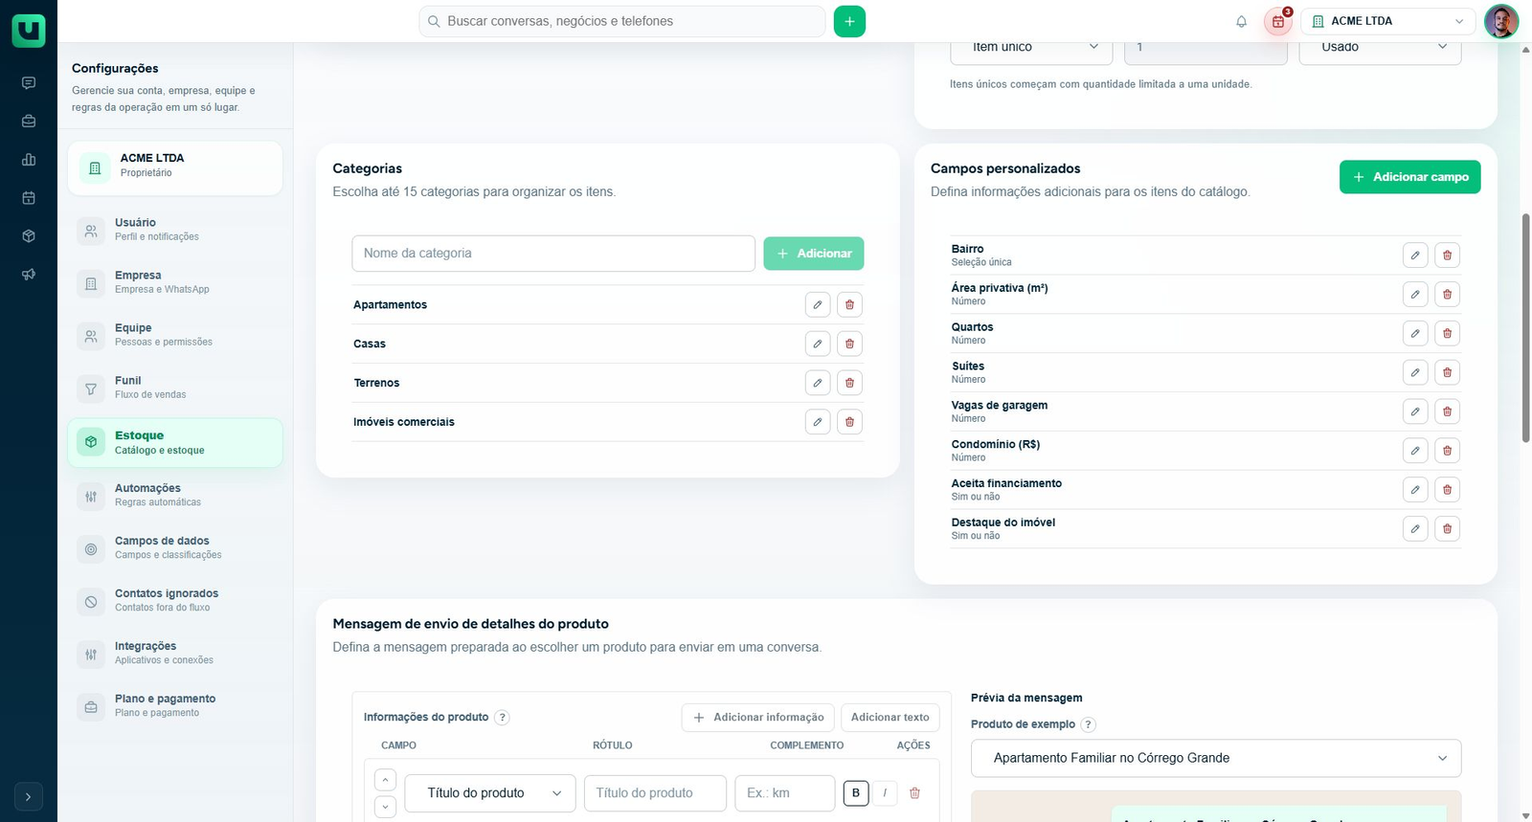
Task: Open the Item único dropdown
Action: coord(1031,50)
